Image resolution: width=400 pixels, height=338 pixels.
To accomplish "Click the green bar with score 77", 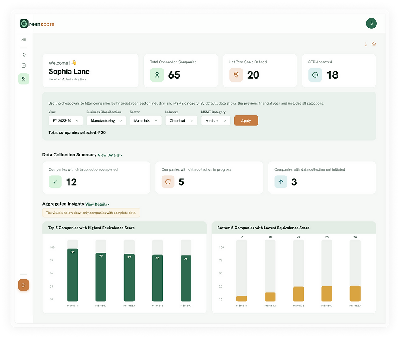I will (x=129, y=278).
